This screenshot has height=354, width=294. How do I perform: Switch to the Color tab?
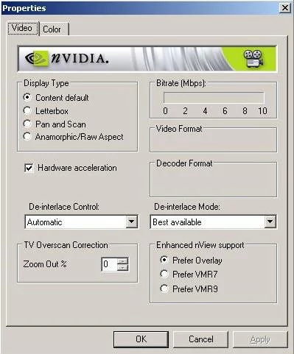pos(52,29)
